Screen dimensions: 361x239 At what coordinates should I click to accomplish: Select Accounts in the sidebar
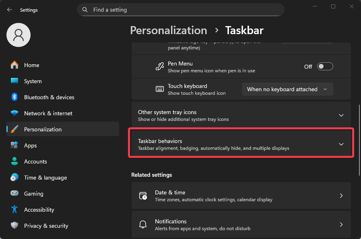coord(35,161)
